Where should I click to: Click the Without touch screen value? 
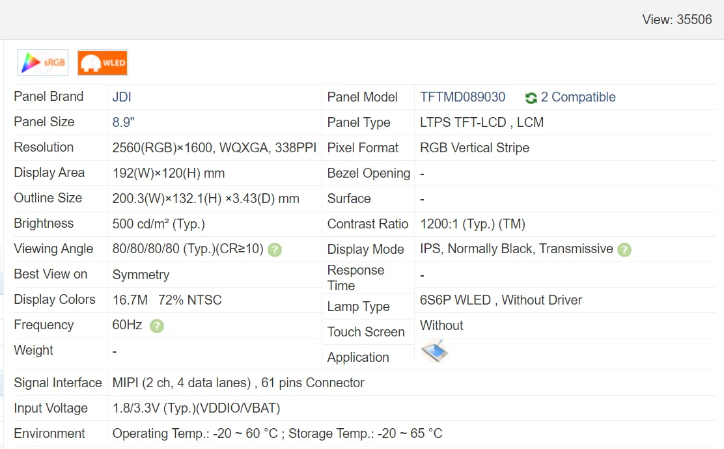[x=441, y=325]
